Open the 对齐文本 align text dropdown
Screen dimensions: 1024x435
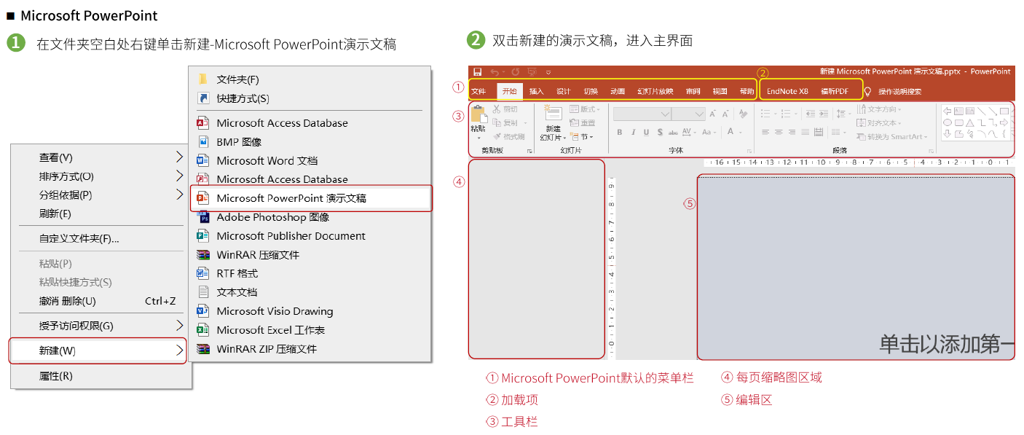pyautogui.click(x=878, y=123)
